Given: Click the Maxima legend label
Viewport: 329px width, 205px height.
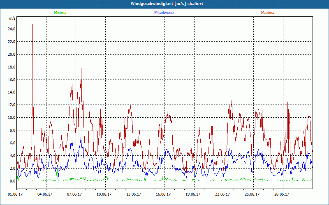Looking at the screenshot, I should pyautogui.click(x=268, y=13).
